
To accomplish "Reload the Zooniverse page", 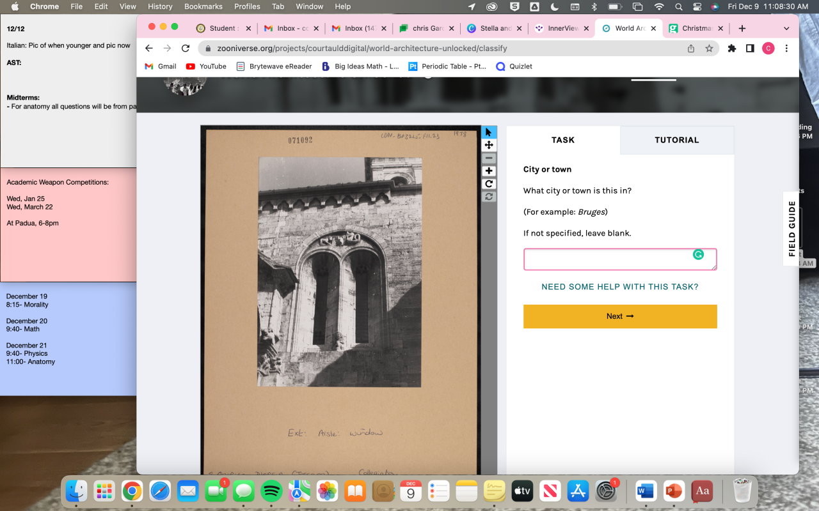I will pos(186,49).
